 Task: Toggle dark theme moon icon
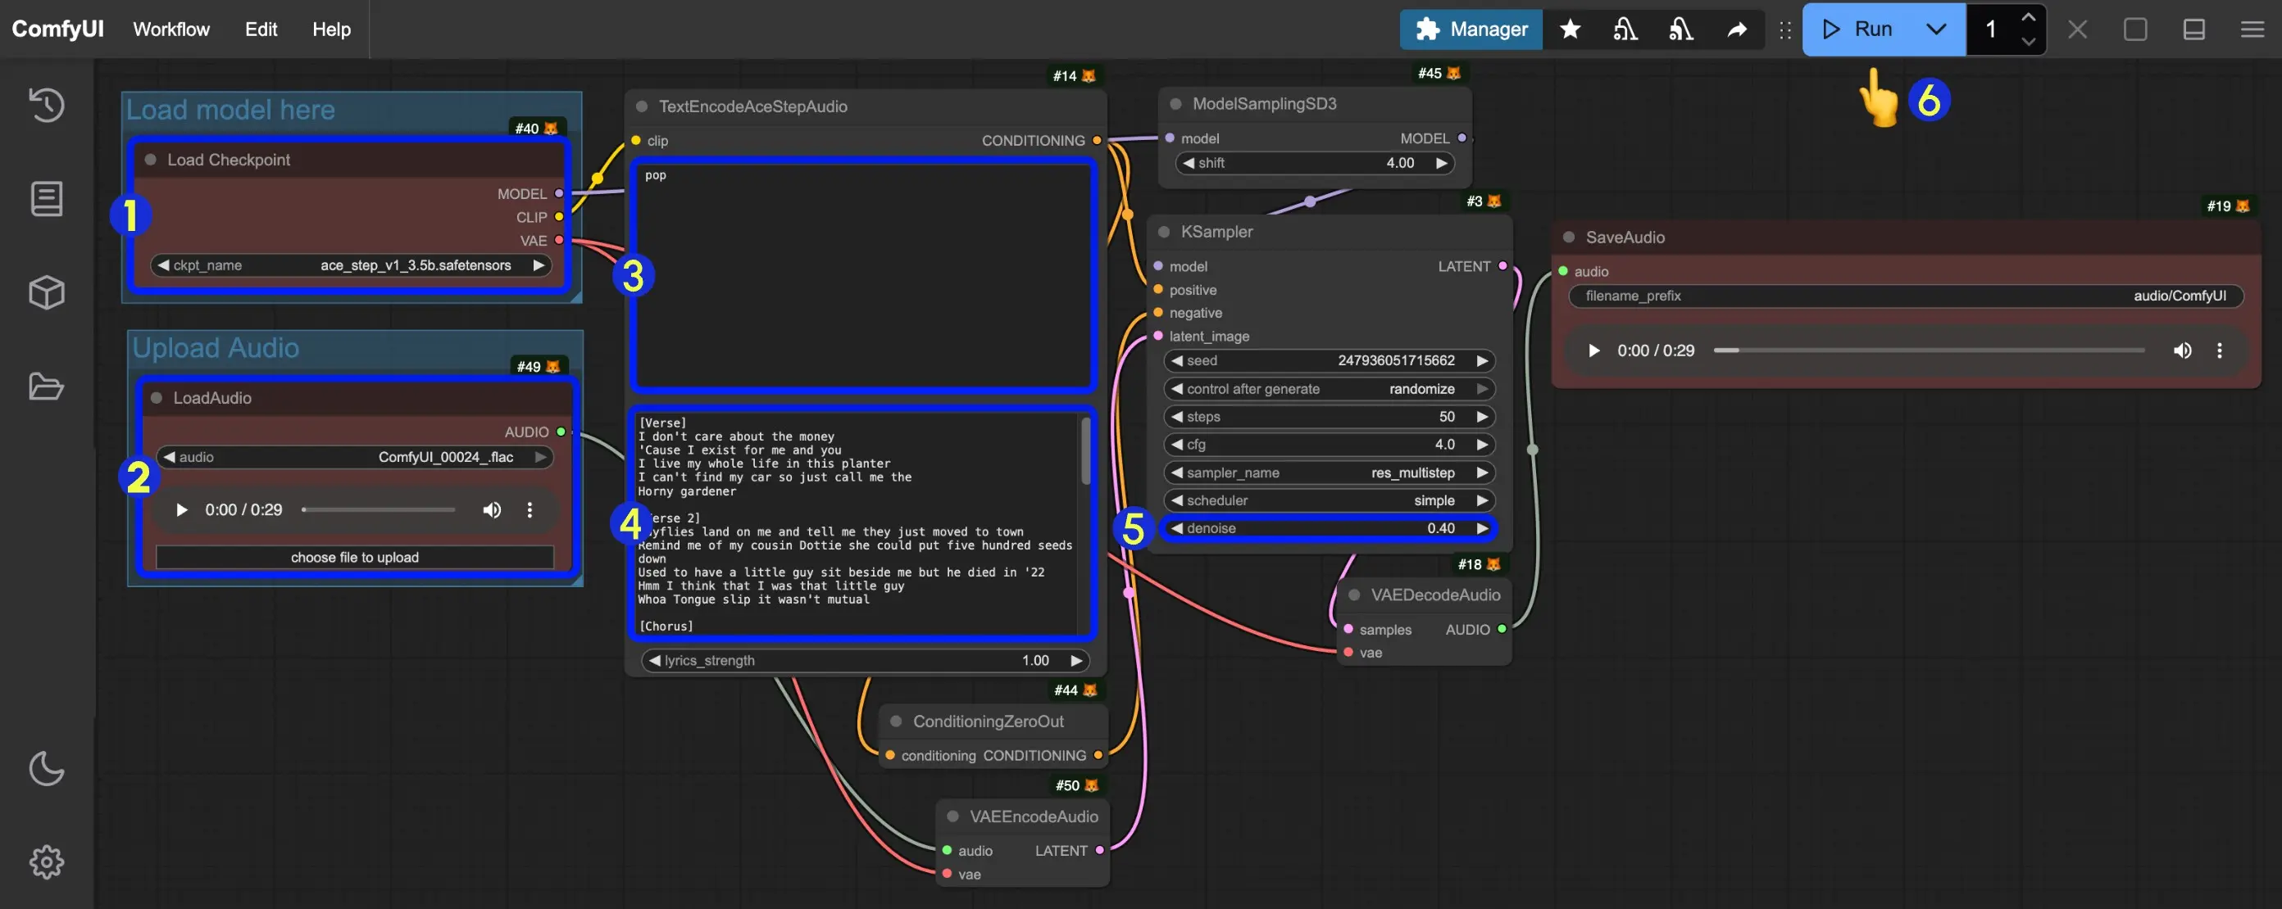[x=46, y=768]
